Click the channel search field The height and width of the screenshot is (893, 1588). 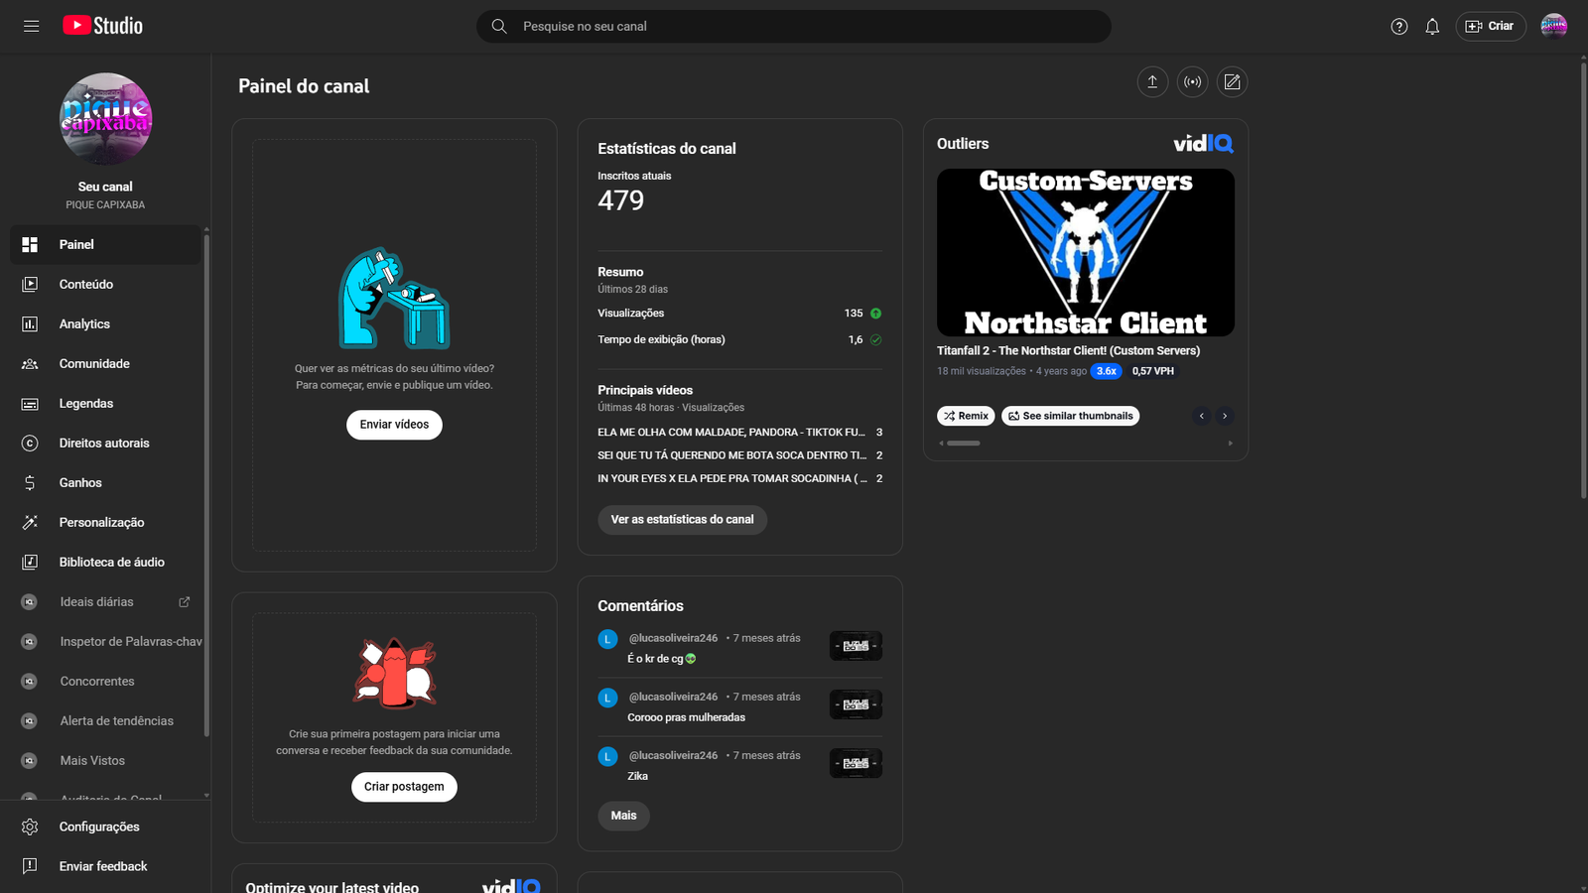pyautogui.click(x=794, y=27)
